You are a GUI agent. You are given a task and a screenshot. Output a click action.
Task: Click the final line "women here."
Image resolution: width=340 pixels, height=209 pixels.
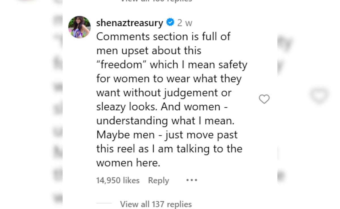(x=128, y=163)
